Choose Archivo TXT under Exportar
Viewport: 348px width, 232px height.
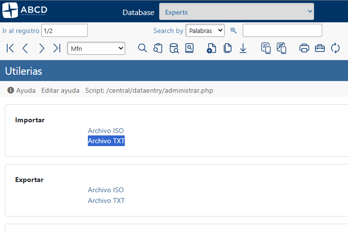point(106,200)
